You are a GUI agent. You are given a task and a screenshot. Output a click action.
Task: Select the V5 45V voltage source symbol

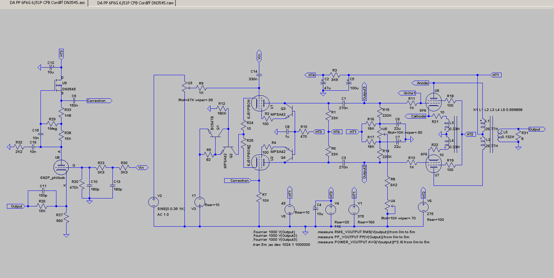pos(290,209)
